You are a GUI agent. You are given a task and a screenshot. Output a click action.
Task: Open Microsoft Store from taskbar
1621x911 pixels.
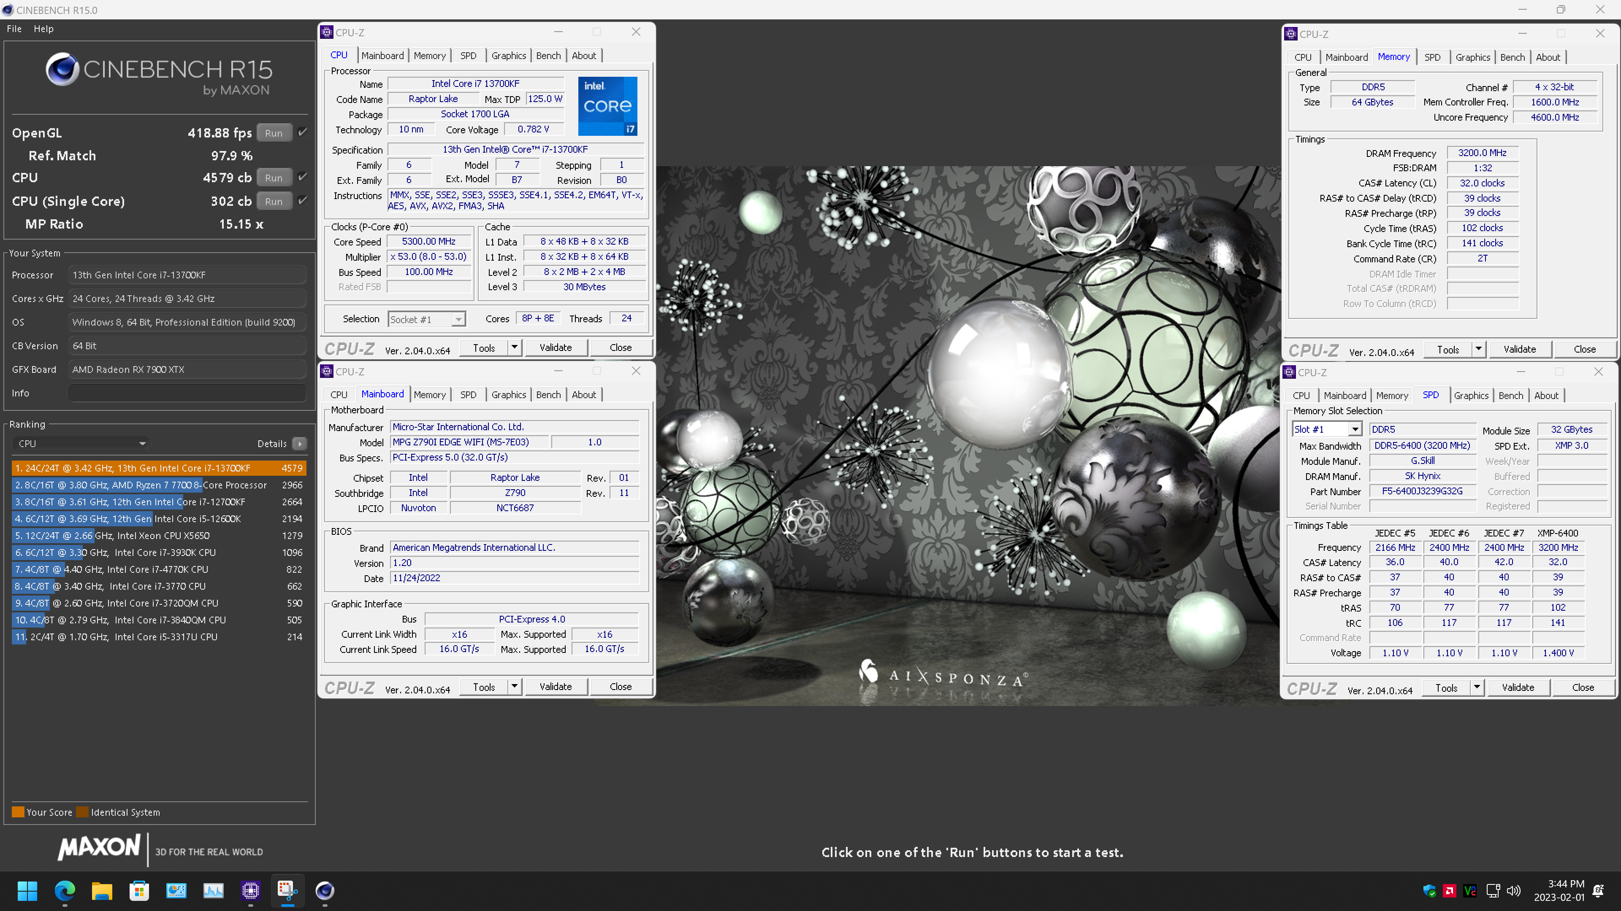[x=138, y=890]
